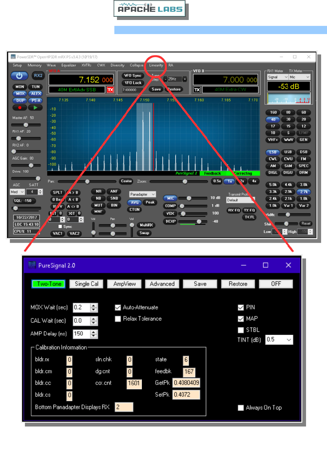Open the RX1 Meter Signal dropdown
The height and width of the screenshot is (474, 327).
pyautogui.click(x=278, y=77)
